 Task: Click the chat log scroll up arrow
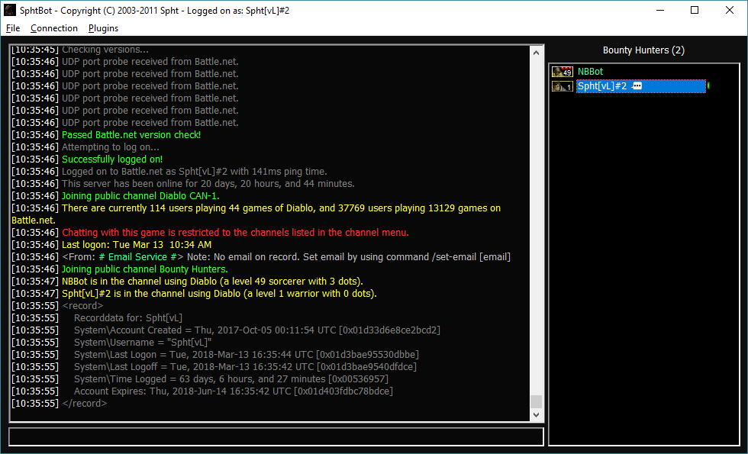click(x=536, y=53)
